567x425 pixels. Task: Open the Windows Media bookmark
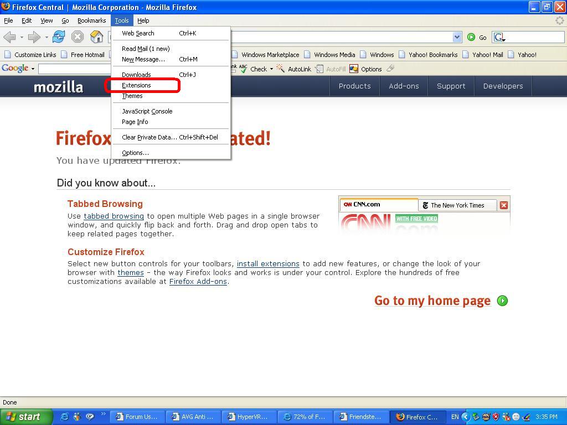click(329, 55)
